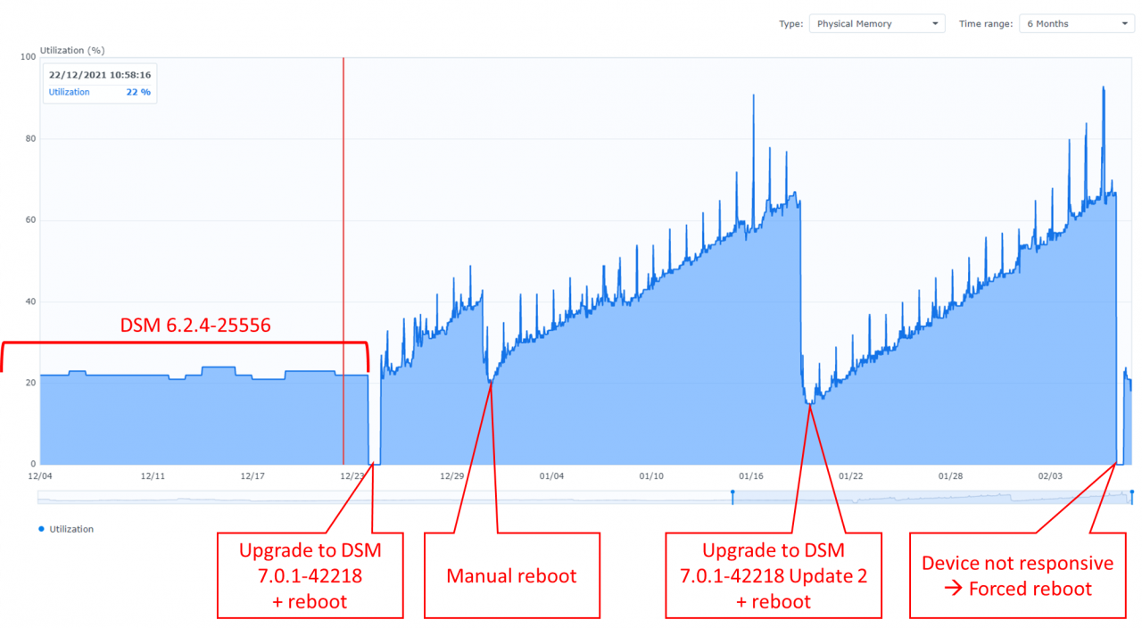Click the 02/03 date label on the axis

coord(1049,475)
